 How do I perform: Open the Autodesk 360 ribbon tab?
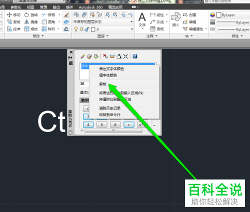pos(90,7)
